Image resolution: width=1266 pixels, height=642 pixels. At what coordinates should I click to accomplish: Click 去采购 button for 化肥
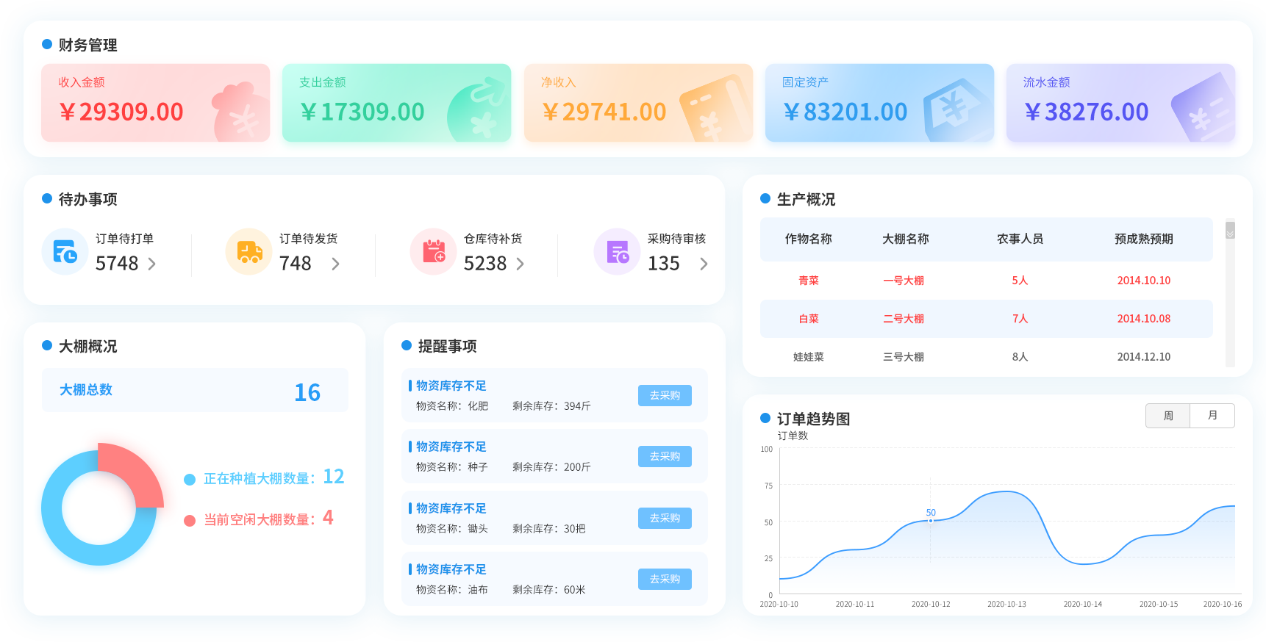[665, 395]
